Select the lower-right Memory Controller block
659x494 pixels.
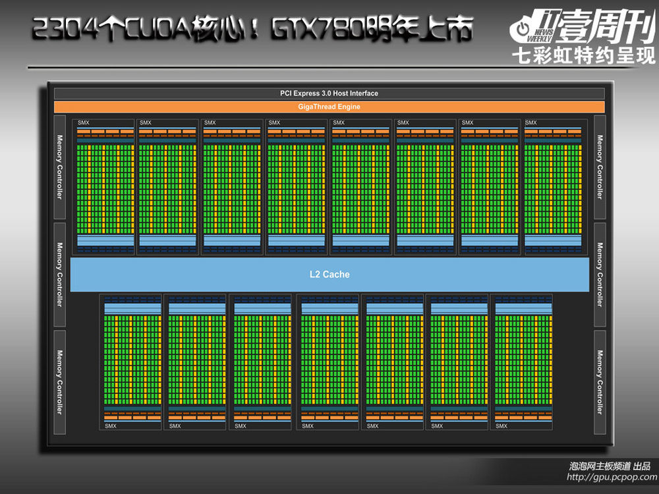tap(599, 382)
